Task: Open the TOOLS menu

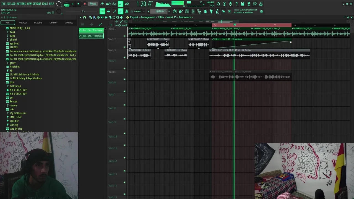Action: coord(45,4)
